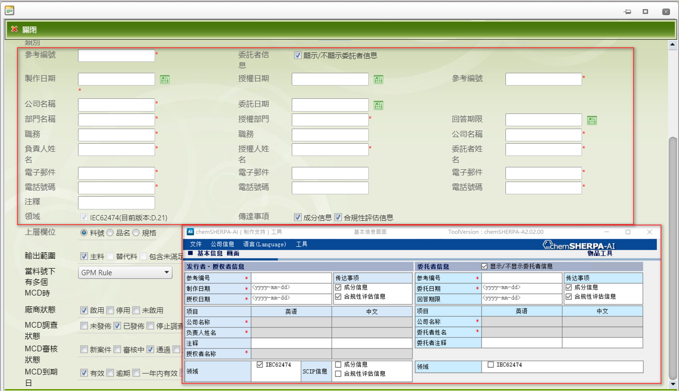The width and height of the screenshot is (679, 391).
Task: Click the pin icon in the title bar
Action: pyautogui.click(x=627, y=12)
